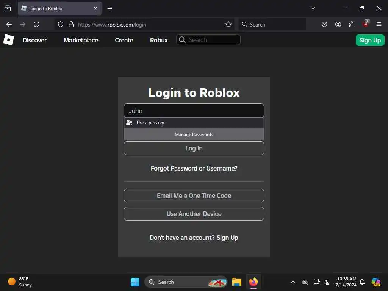Click the browser forward arrow

point(23,24)
